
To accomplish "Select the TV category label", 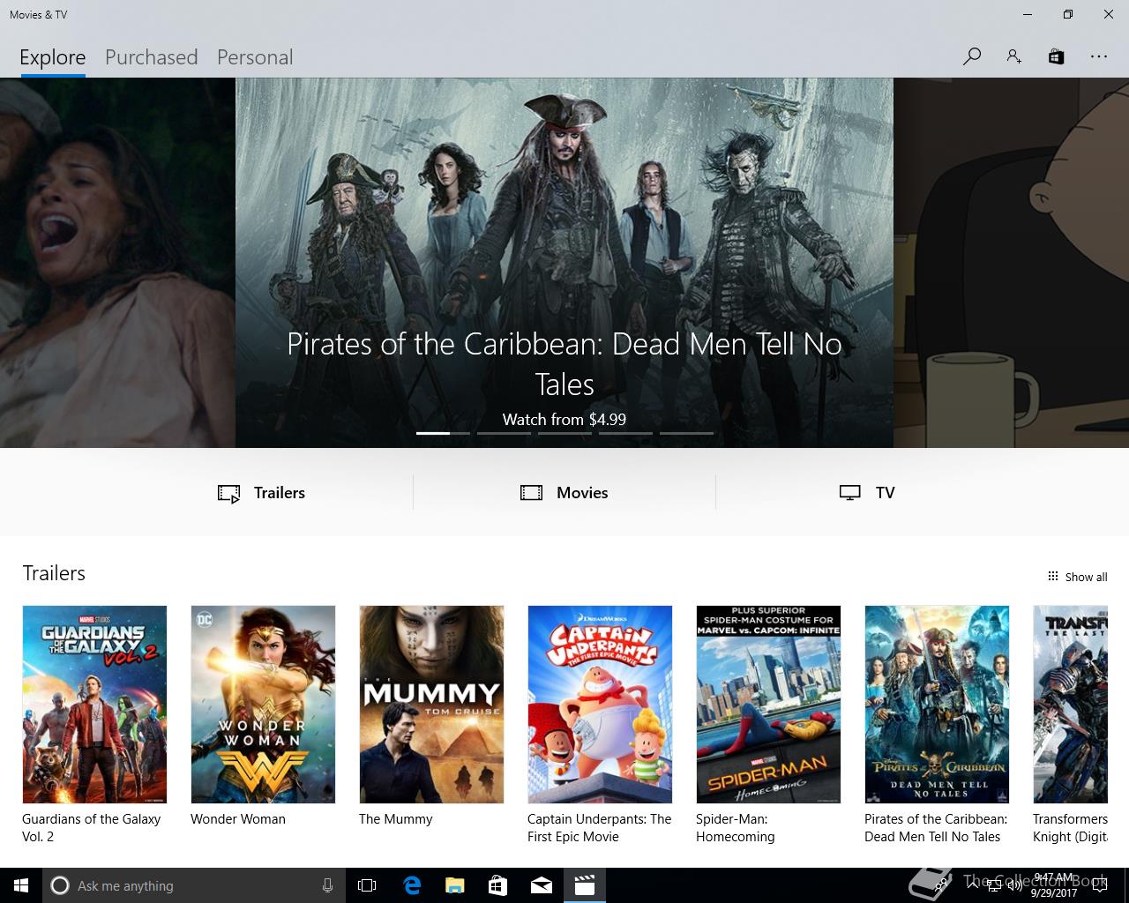I will (886, 493).
